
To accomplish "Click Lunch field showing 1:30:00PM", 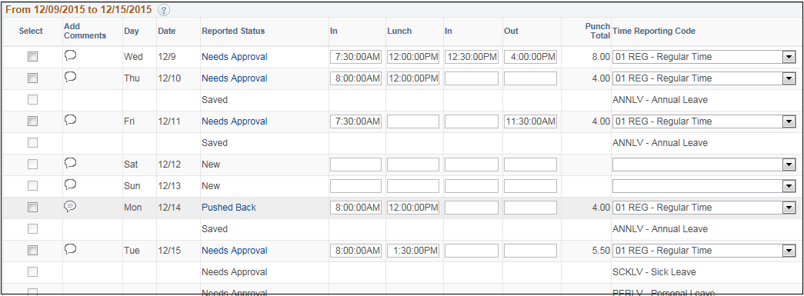I will click(413, 251).
